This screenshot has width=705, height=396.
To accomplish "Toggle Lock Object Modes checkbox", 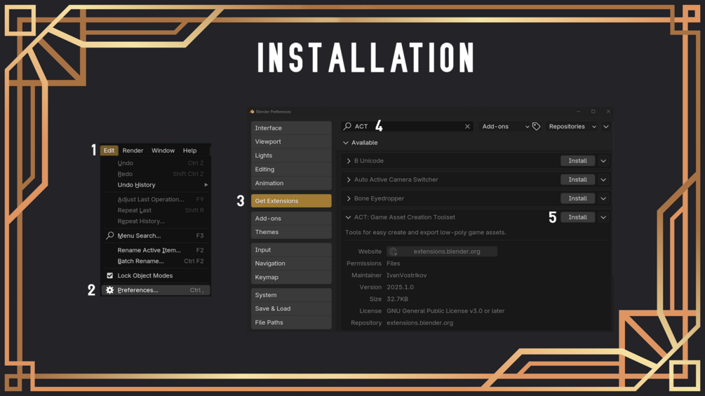I will pos(109,275).
